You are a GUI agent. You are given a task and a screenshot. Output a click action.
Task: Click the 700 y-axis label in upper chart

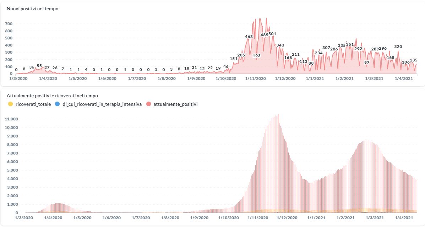tap(9, 24)
